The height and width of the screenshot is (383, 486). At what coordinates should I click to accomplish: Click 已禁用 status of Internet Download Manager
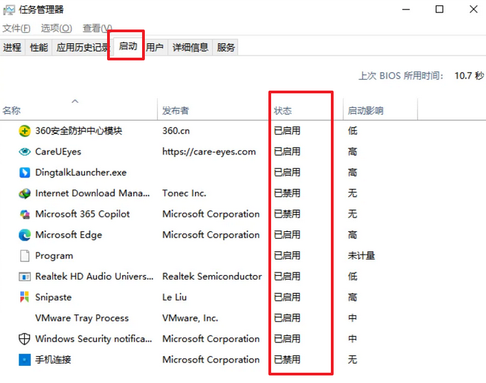pyautogui.click(x=287, y=194)
